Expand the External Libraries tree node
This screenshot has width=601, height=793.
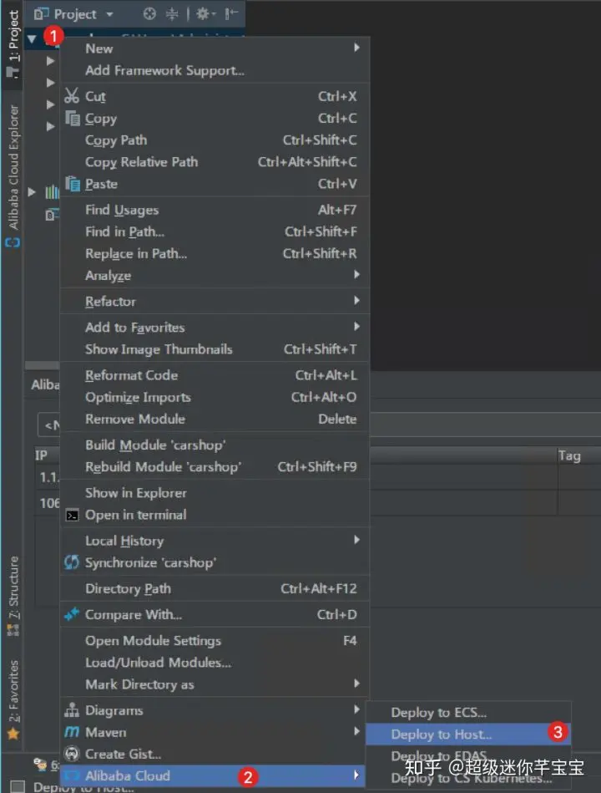(32, 191)
